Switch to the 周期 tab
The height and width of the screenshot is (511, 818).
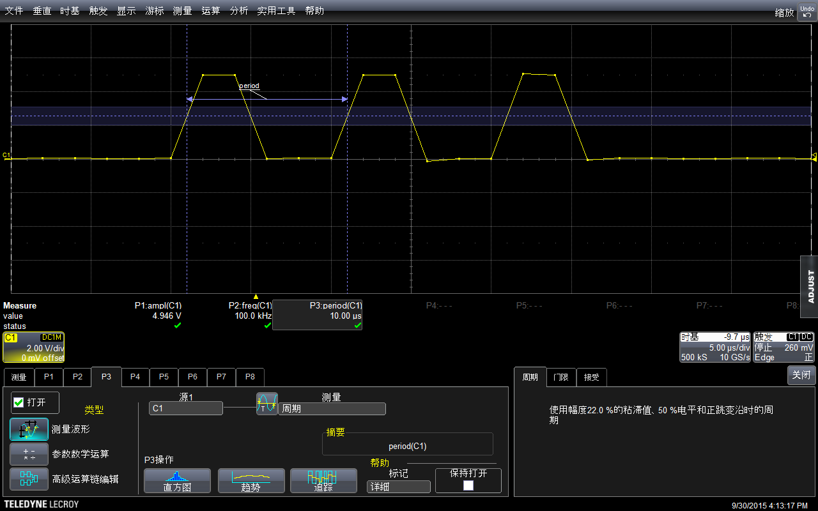[x=530, y=377]
